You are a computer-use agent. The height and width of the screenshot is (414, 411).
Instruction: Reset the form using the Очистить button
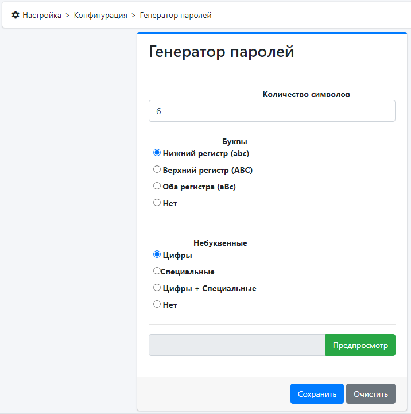pyautogui.click(x=370, y=394)
